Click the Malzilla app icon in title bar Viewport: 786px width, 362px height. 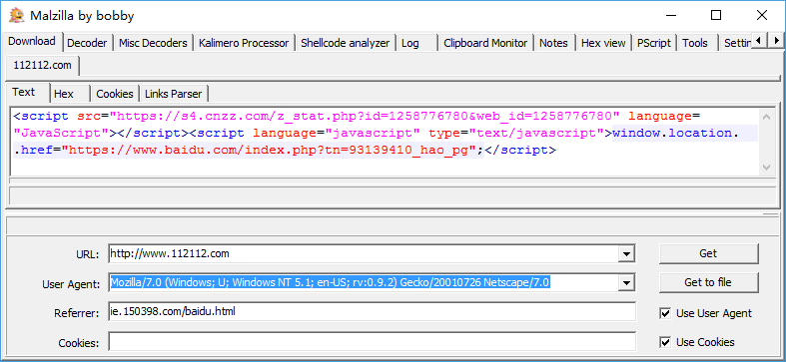(x=17, y=16)
